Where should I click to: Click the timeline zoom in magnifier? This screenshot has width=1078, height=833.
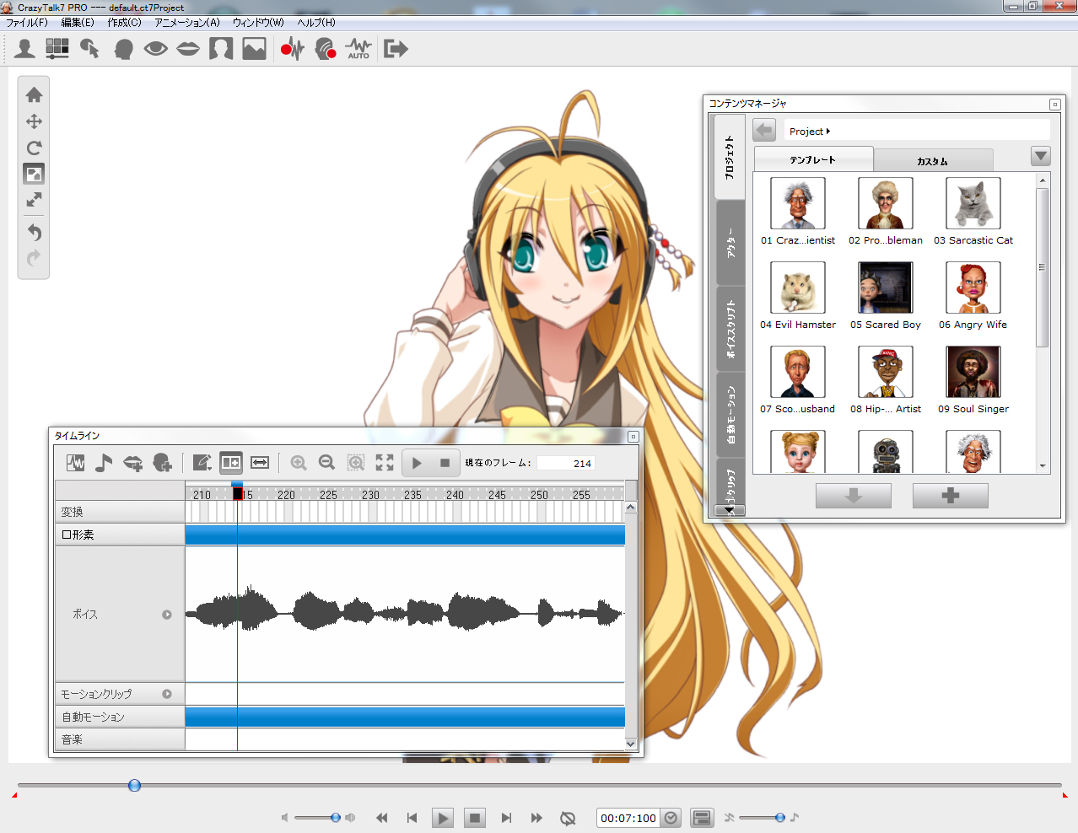[x=299, y=462]
